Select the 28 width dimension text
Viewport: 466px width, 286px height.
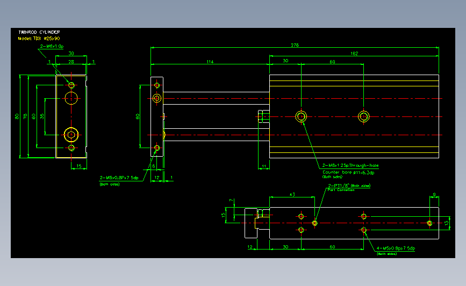tap(71, 62)
